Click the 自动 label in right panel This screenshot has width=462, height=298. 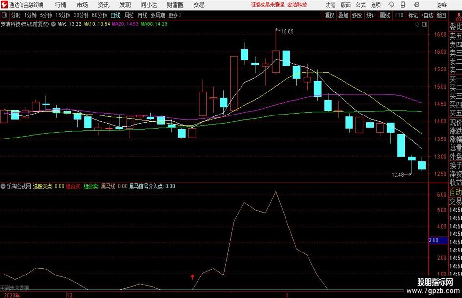(456, 193)
